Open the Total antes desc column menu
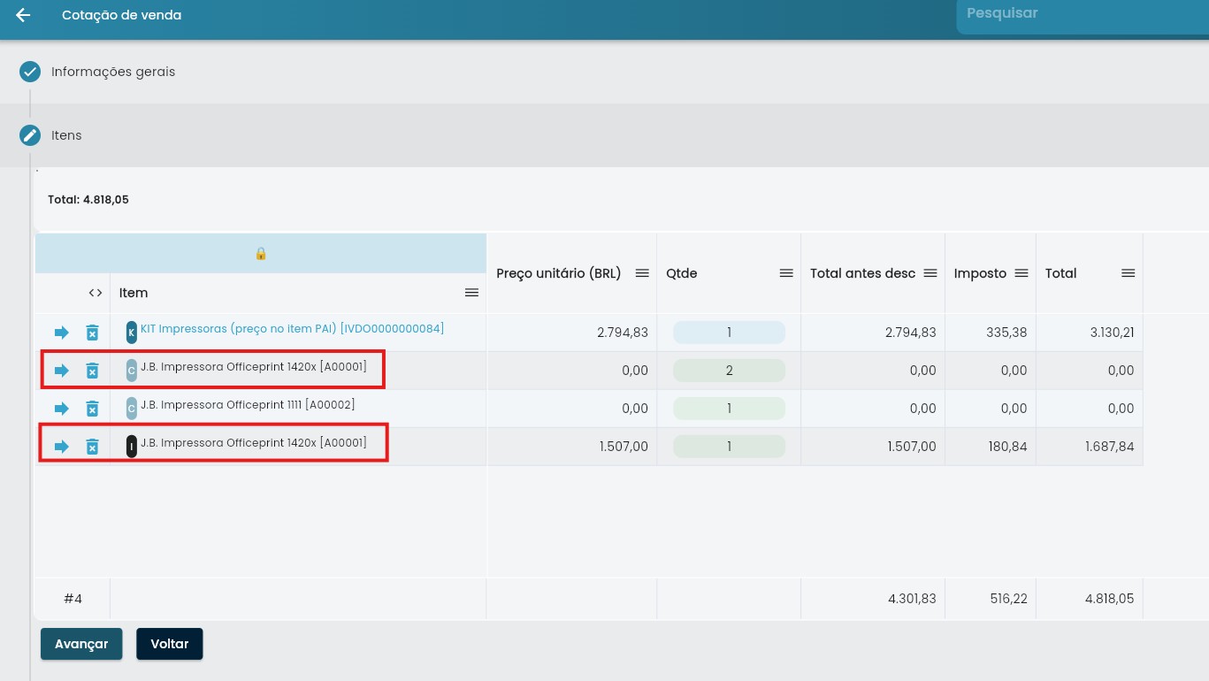The width and height of the screenshot is (1209, 681). pos(930,273)
